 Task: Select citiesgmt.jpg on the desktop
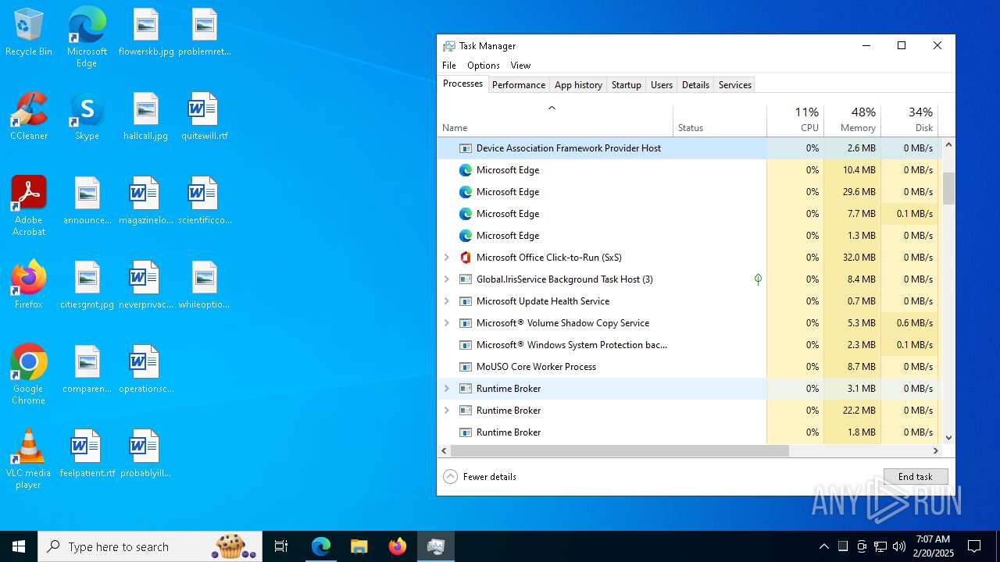(87, 285)
